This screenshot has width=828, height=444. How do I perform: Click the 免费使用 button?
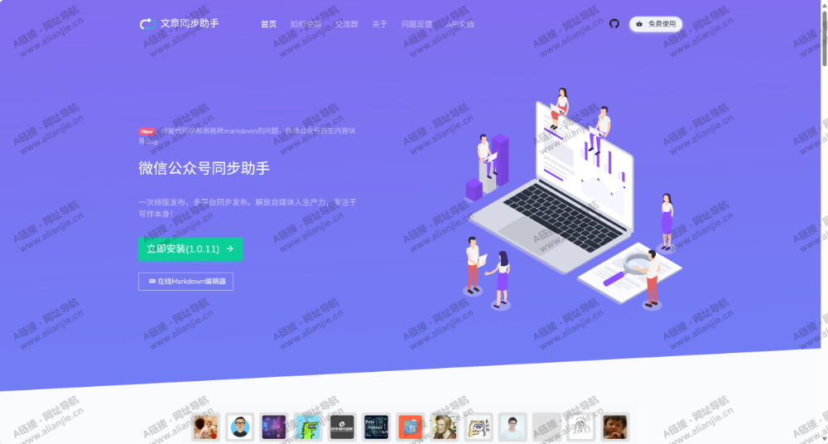[x=656, y=24]
